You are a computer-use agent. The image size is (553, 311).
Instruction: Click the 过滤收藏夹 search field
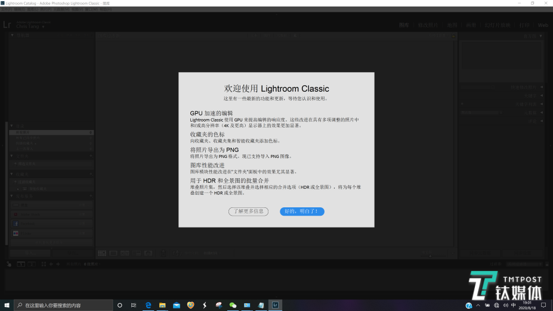pyautogui.click(x=52, y=182)
